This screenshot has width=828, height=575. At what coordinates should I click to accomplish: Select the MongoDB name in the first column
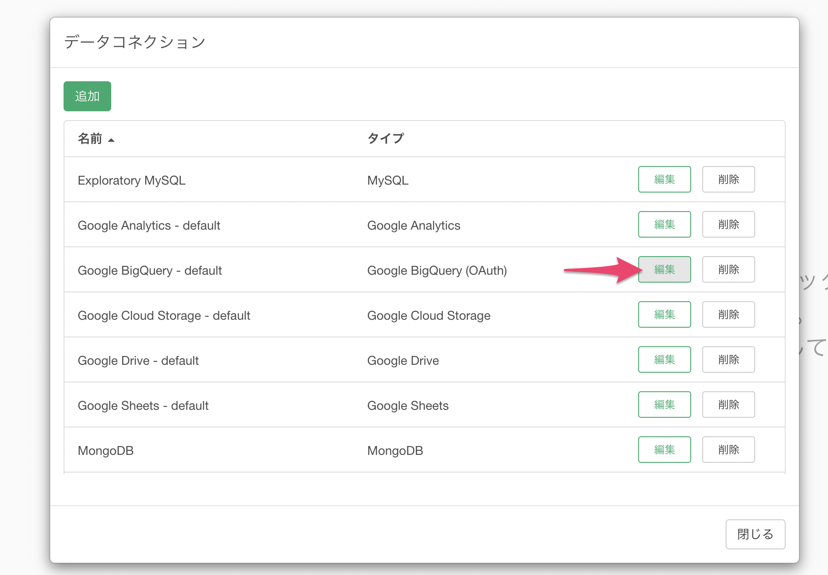[x=105, y=451]
